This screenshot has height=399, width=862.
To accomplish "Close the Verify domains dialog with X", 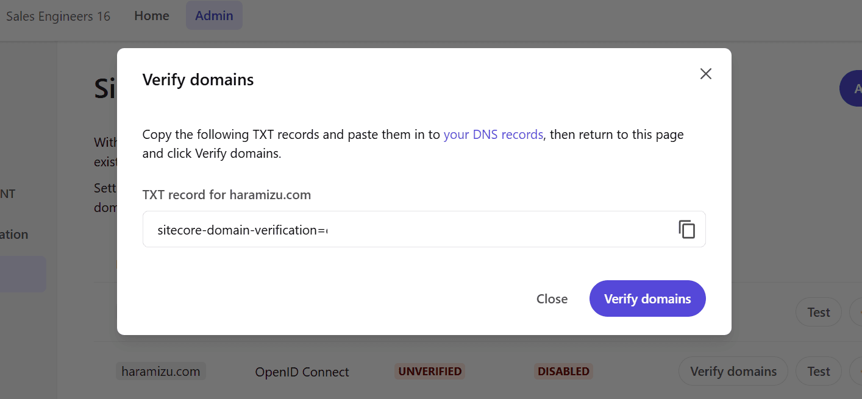I will 705,74.
